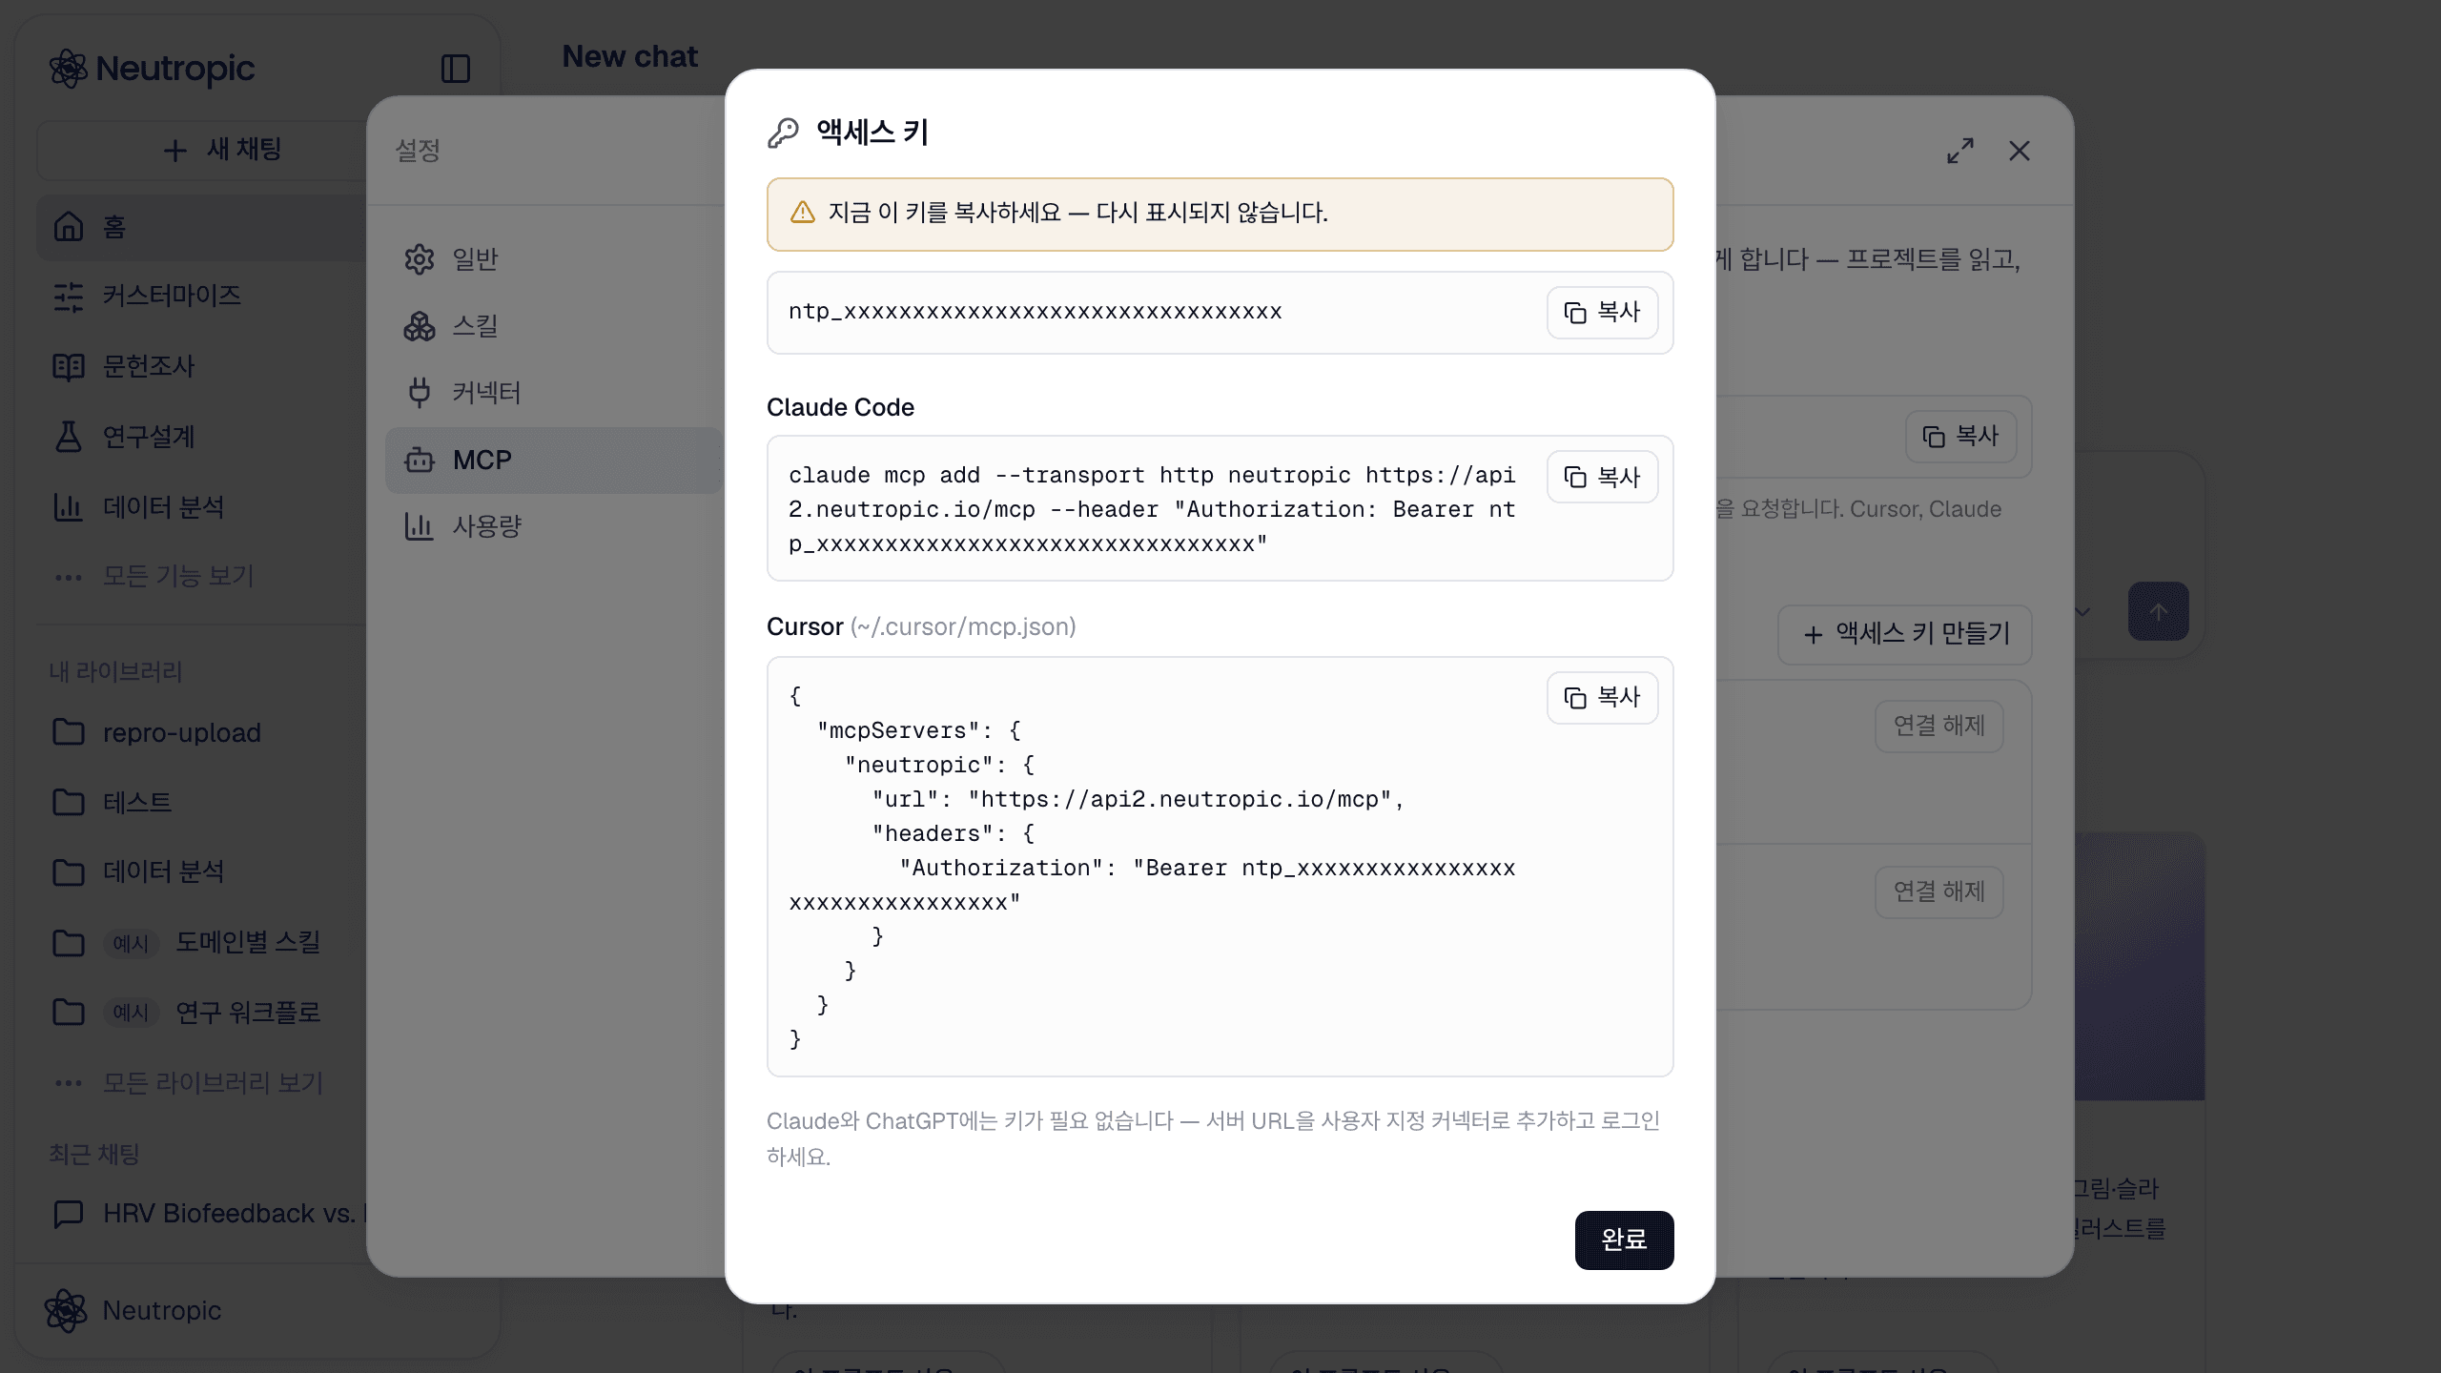2441x1373 pixels.
Task: Click 액세스 키 만들기 button
Action: pos(1905,634)
